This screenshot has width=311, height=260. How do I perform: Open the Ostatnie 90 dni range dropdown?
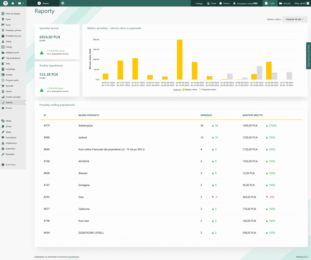pyautogui.click(x=295, y=19)
